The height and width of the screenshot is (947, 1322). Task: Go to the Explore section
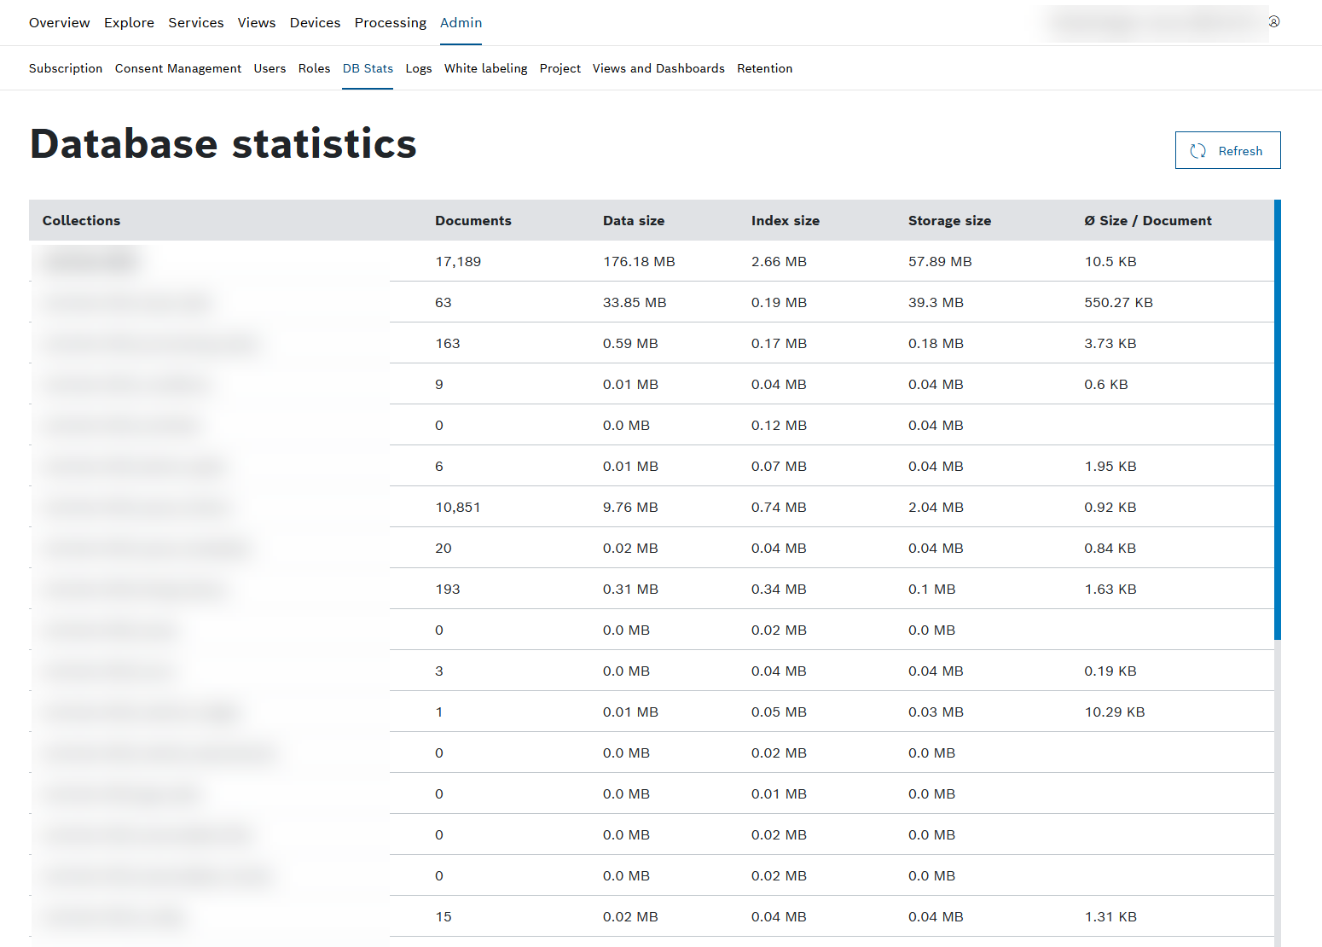coord(129,23)
